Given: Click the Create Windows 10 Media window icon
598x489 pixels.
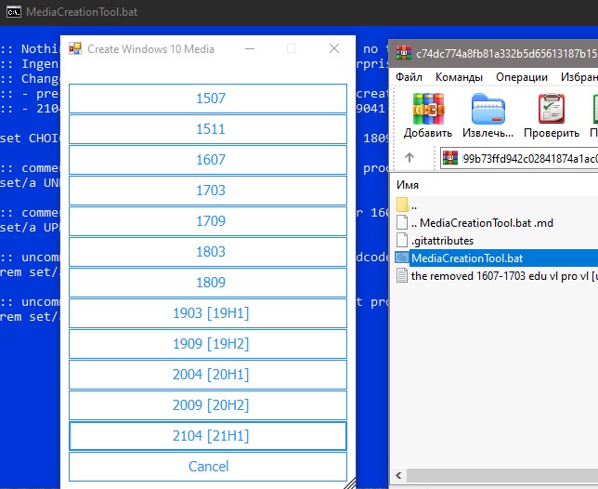Looking at the screenshot, I should 75,48.
